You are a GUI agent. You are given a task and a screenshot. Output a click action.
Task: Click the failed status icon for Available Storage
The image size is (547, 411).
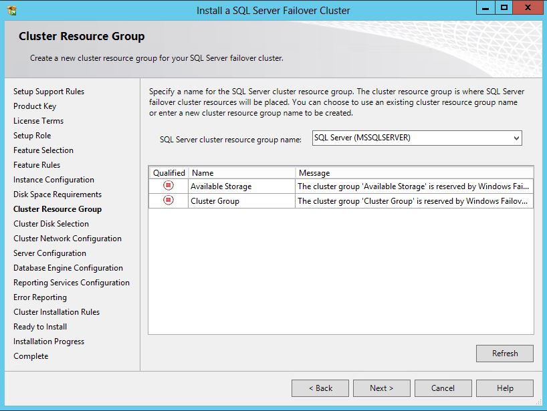pyautogui.click(x=169, y=186)
